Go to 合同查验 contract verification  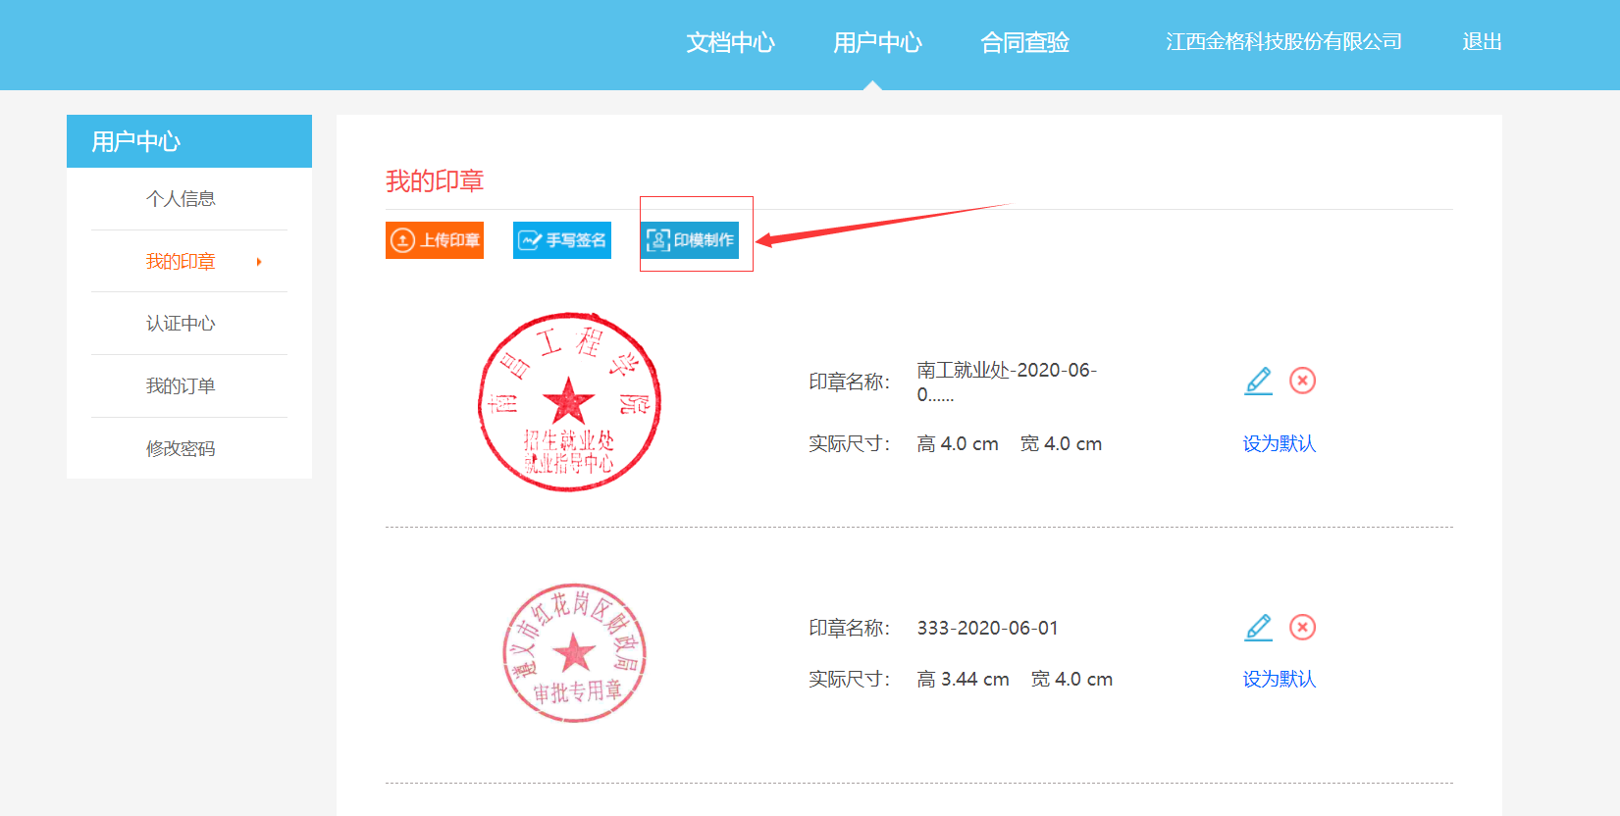1024,42
